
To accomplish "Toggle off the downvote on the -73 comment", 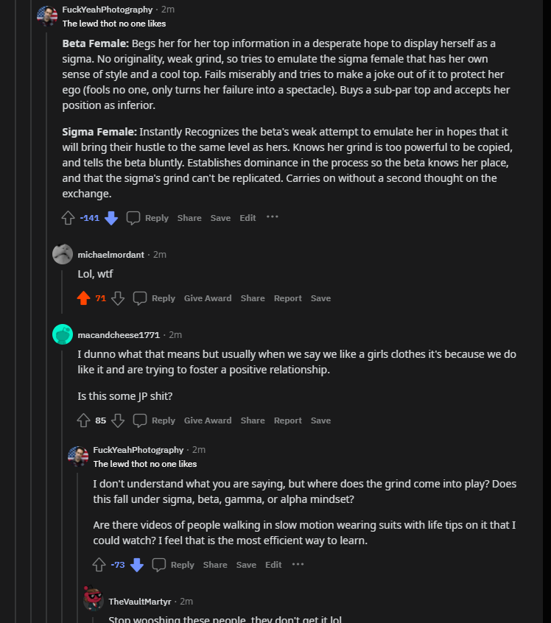I will [x=137, y=564].
